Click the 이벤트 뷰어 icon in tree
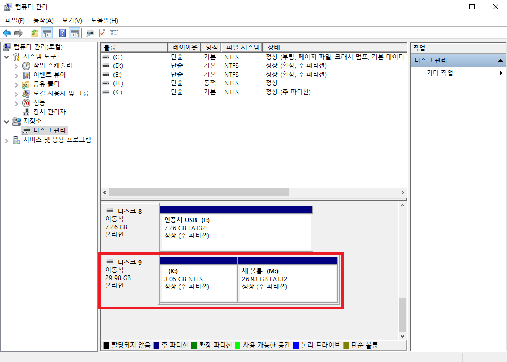This screenshot has width=507, height=362. pos(26,75)
